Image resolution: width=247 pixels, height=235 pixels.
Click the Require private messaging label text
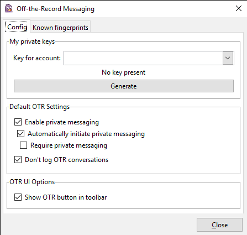[x=69, y=145]
